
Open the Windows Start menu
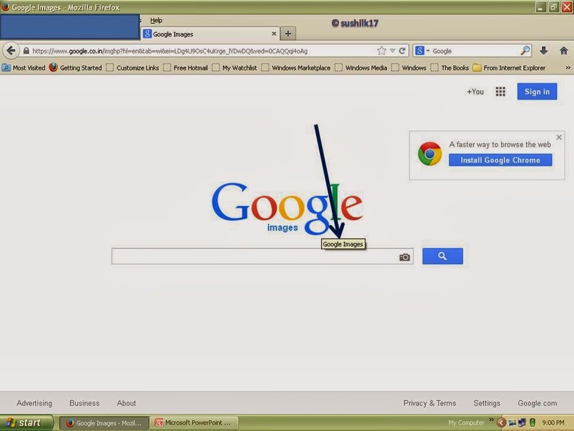[x=26, y=423]
